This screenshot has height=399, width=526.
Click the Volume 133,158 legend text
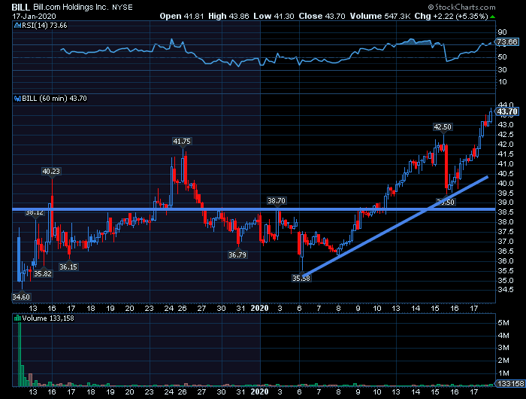pos(48,318)
